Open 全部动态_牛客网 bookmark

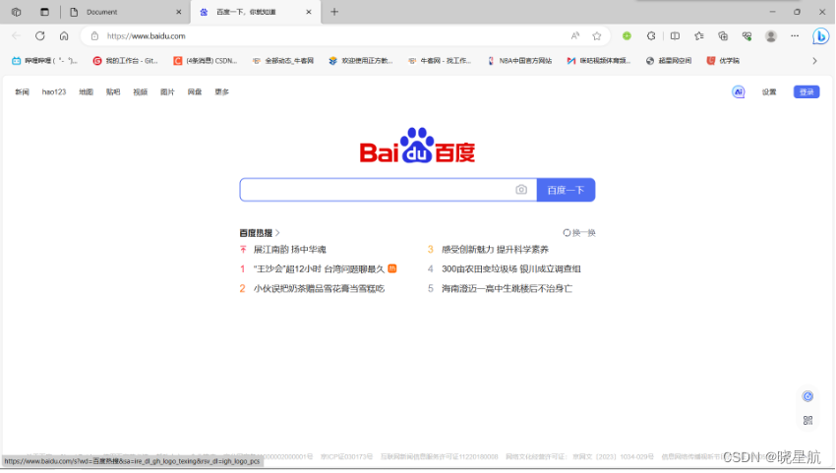click(x=283, y=61)
